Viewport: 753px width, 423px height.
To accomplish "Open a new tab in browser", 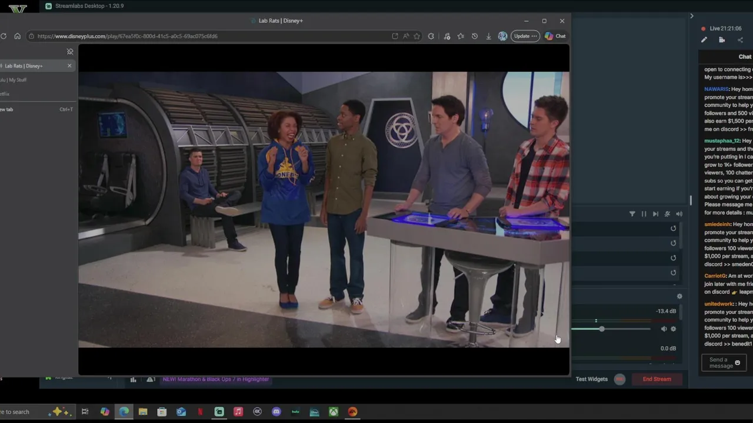I will pyautogui.click(x=36, y=109).
